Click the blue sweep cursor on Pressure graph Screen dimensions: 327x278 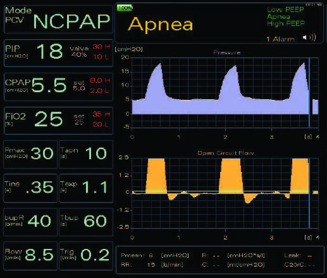309,93
